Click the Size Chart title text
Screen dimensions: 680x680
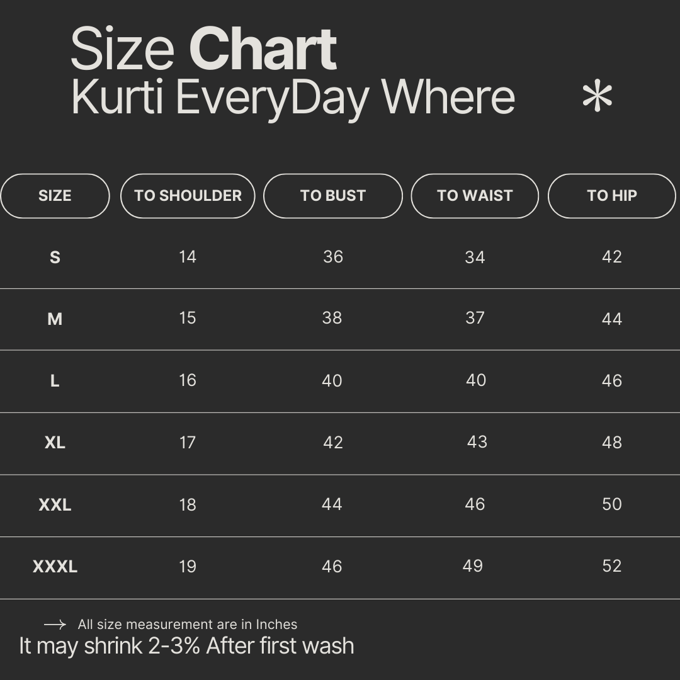click(203, 49)
